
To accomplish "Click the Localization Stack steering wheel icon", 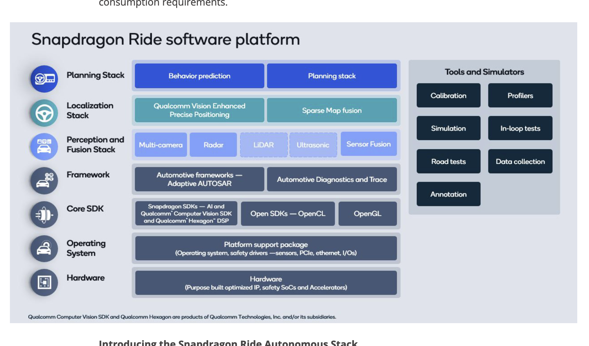I will click(x=44, y=113).
